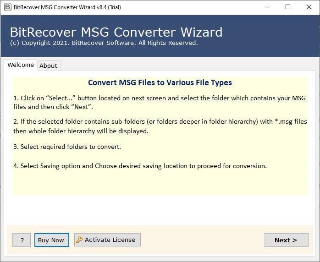Click step "3. Select required folders to convert."

[67, 147]
